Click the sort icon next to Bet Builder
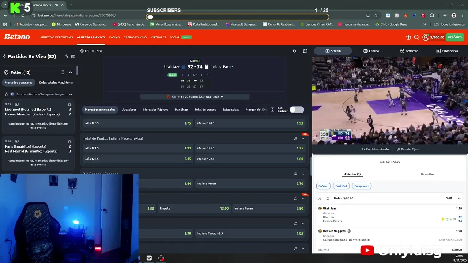Viewport: 468px width, 263px height. pyautogui.click(x=272, y=110)
